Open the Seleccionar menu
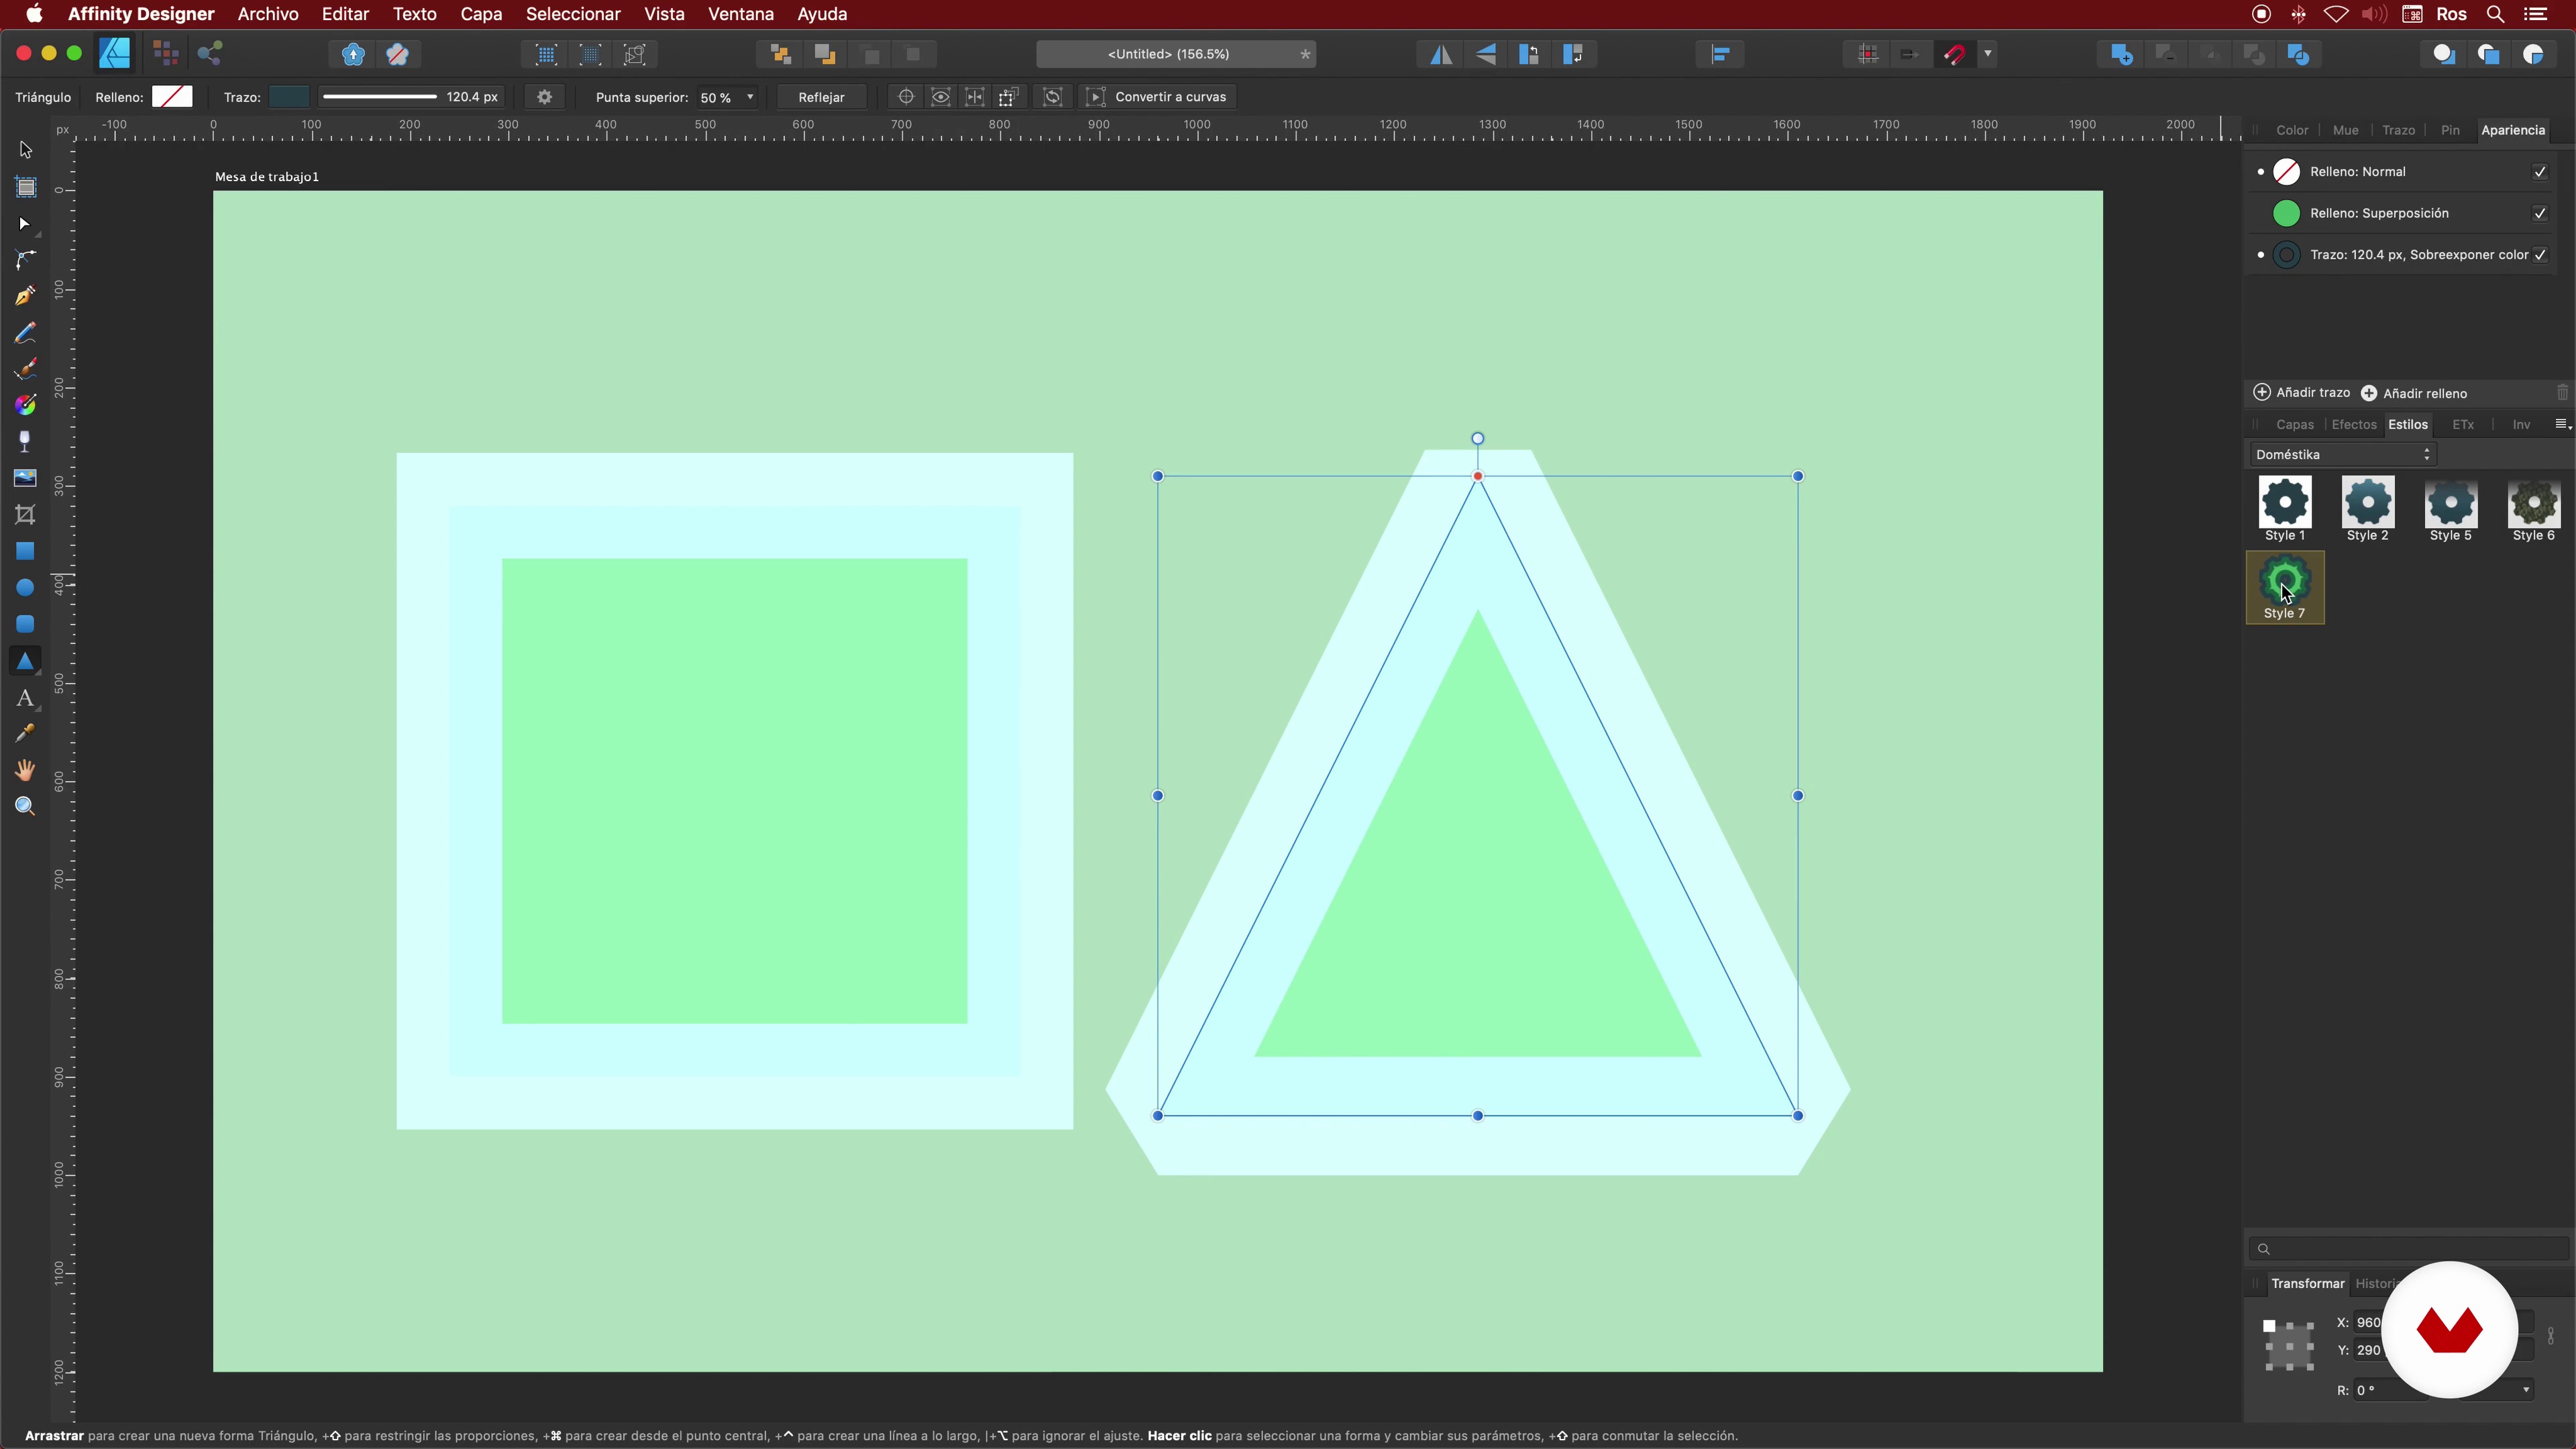The height and width of the screenshot is (1449, 2576). [x=573, y=14]
